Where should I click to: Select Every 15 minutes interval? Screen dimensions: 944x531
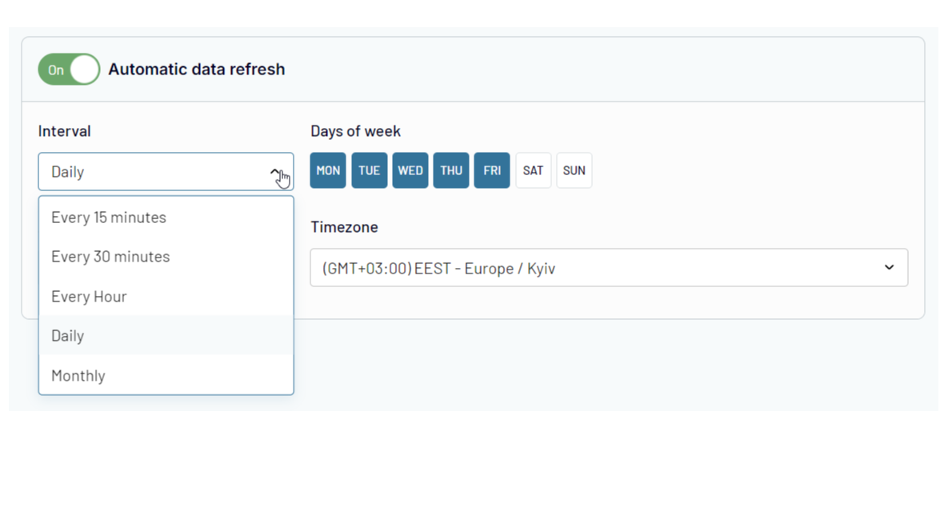109,218
